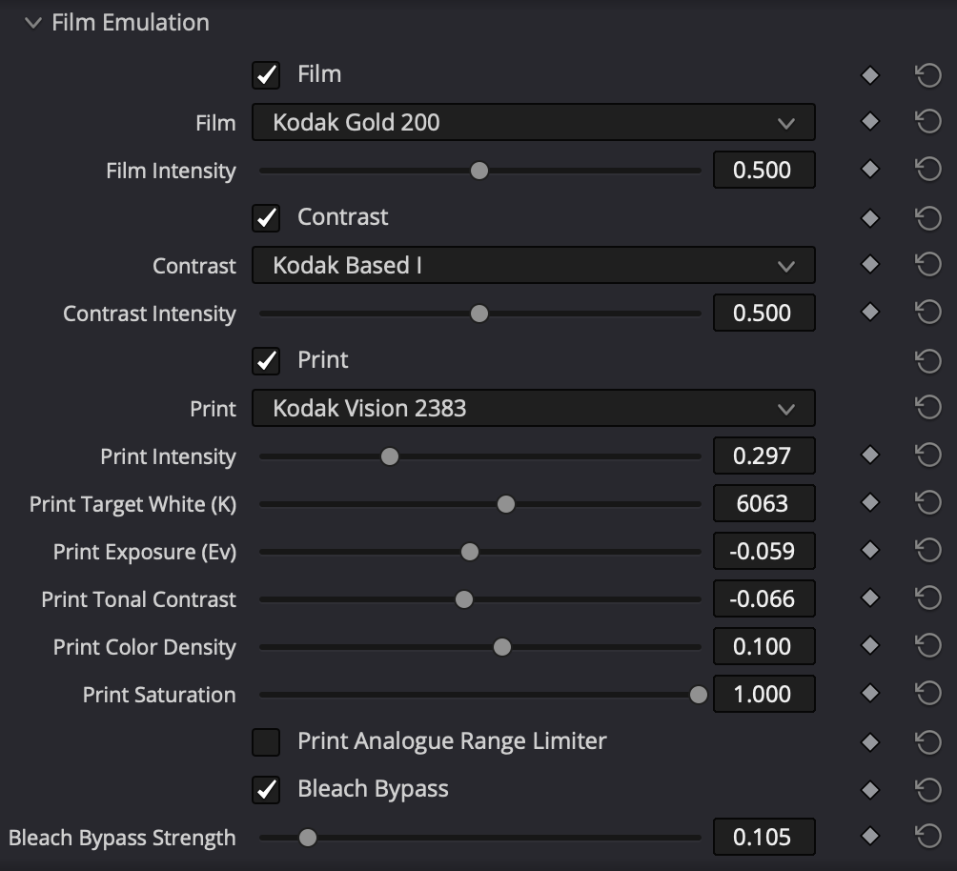
Task: Click the Print Exposure slider handle
Action: 470,552
